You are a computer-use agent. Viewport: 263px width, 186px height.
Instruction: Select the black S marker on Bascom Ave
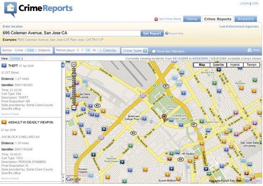point(93,155)
